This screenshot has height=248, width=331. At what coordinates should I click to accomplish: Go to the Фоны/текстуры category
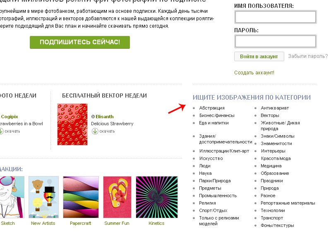[x=277, y=225]
